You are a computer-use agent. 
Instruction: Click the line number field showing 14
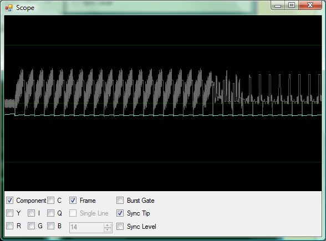(x=86, y=228)
